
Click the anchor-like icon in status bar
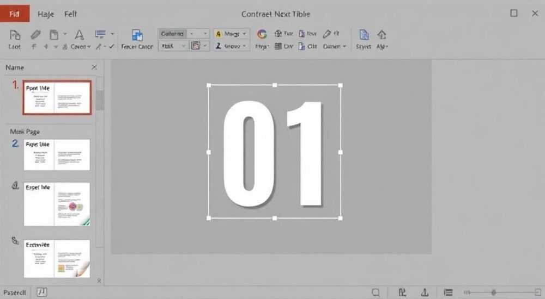(425, 292)
